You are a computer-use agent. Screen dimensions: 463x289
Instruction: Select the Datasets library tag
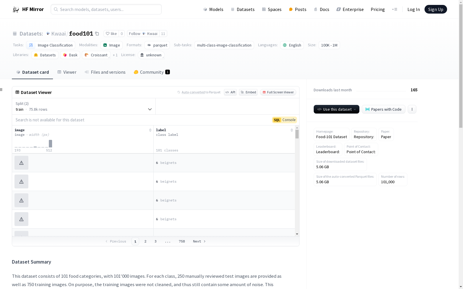point(45,55)
